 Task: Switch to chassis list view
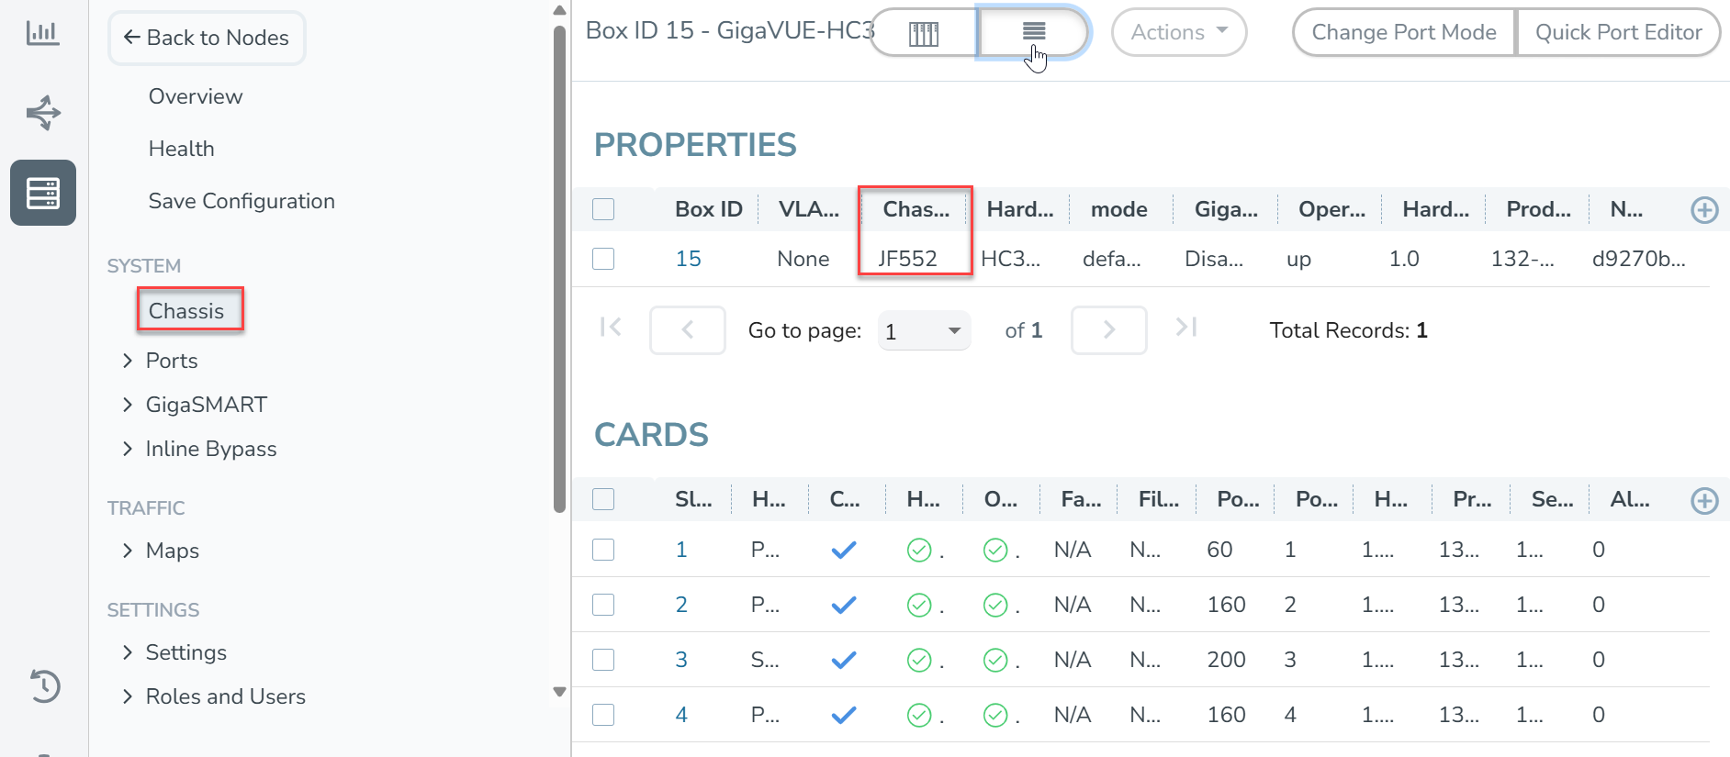tap(1034, 33)
